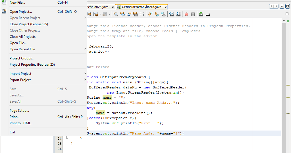Viewport: 291px width, 153px height.
Task: Click the vertical scrollbar up arrow
Action: point(284,20)
